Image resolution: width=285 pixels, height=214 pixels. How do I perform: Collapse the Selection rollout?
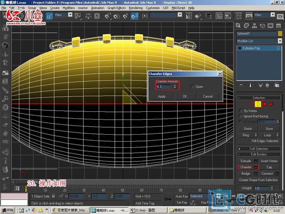(258, 98)
